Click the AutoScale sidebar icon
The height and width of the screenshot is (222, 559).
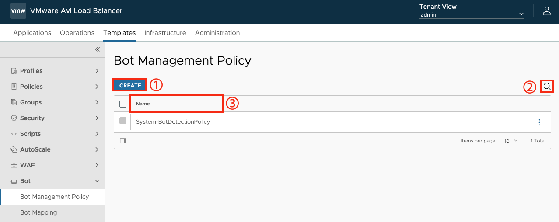(14, 149)
